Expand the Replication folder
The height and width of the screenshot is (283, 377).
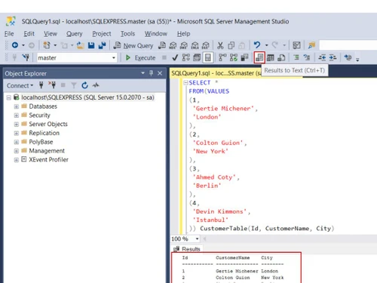tap(17, 133)
